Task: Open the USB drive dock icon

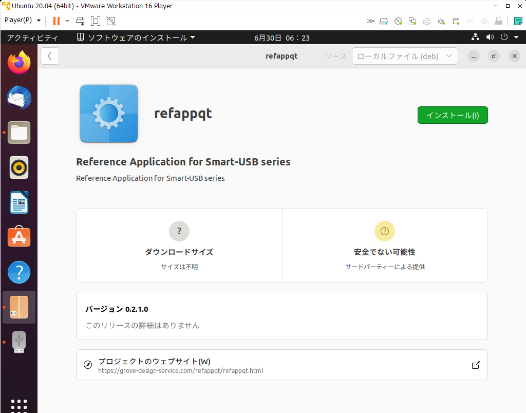Action: pyautogui.click(x=19, y=342)
